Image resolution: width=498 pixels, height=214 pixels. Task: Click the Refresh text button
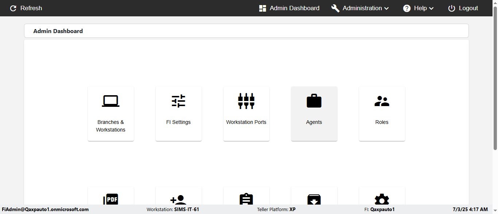tap(31, 8)
